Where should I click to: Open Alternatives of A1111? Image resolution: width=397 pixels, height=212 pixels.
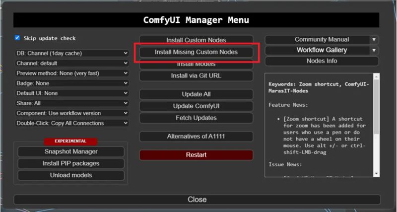point(196,136)
